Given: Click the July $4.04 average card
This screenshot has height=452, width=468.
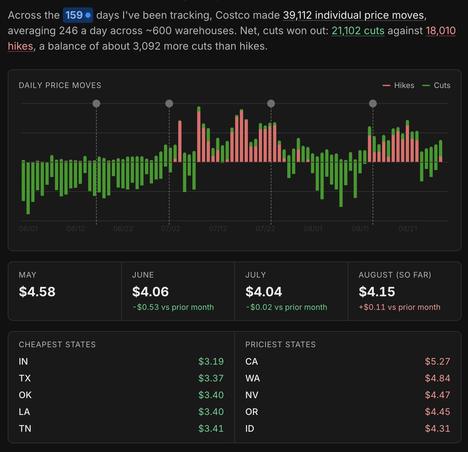Looking at the screenshot, I should coord(291,291).
